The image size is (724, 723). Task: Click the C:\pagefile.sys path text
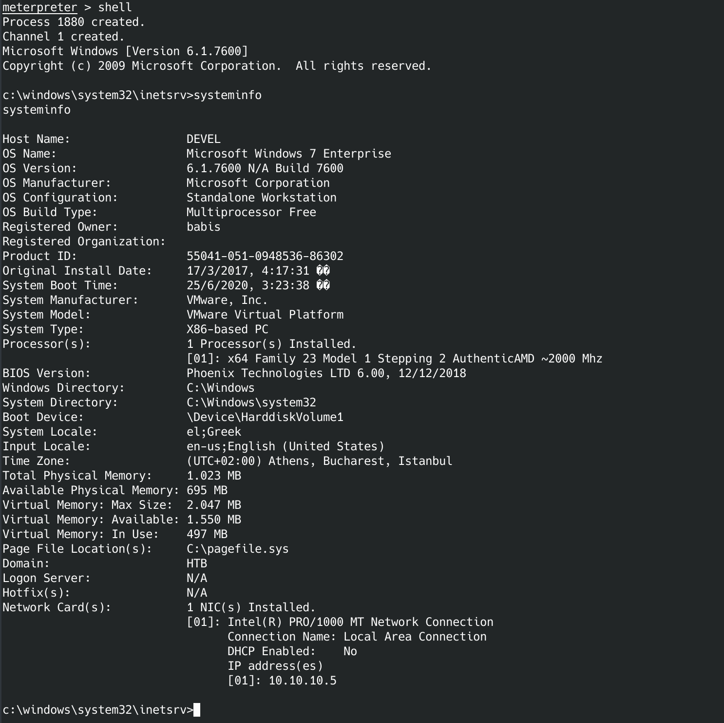237,549
